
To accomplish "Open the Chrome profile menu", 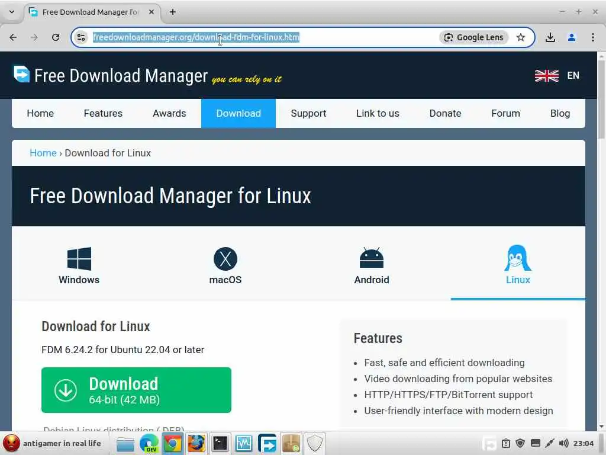I will click(x=572, y=37).
